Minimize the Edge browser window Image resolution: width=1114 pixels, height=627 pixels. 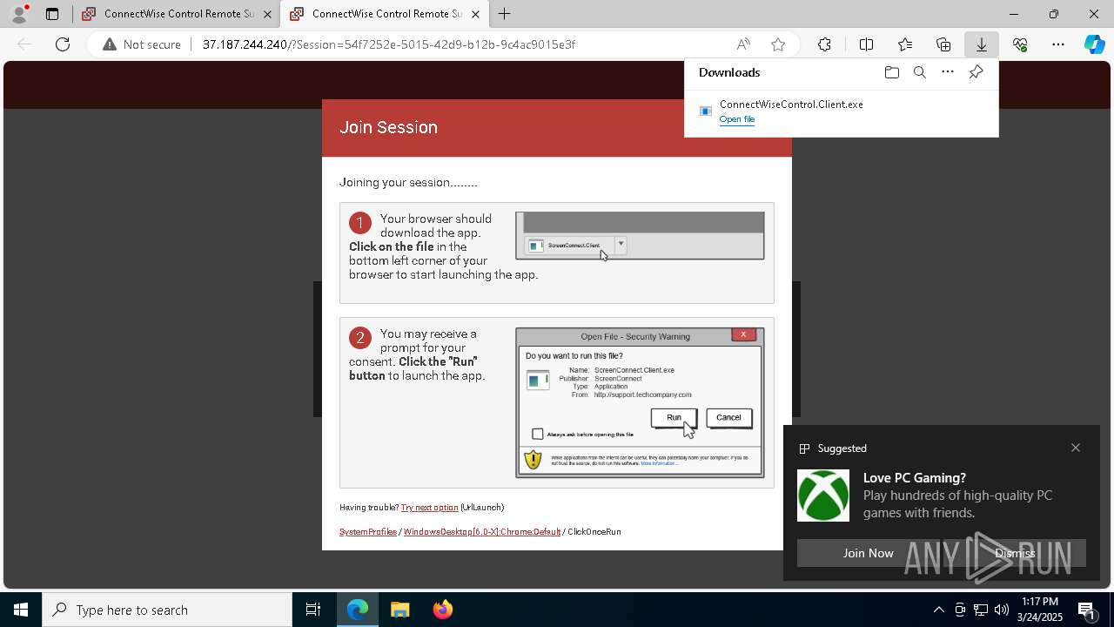pyautogui.click(x=1014, y=14)
